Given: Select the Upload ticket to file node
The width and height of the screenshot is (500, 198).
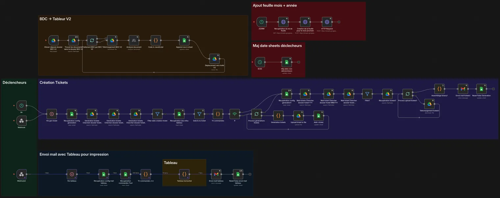Looking at the screenshot, I should pyautogui.click(x=298, y=116).
